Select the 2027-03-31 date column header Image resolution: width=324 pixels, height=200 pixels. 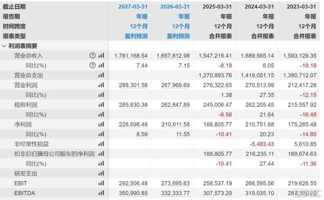coord(133,7)
